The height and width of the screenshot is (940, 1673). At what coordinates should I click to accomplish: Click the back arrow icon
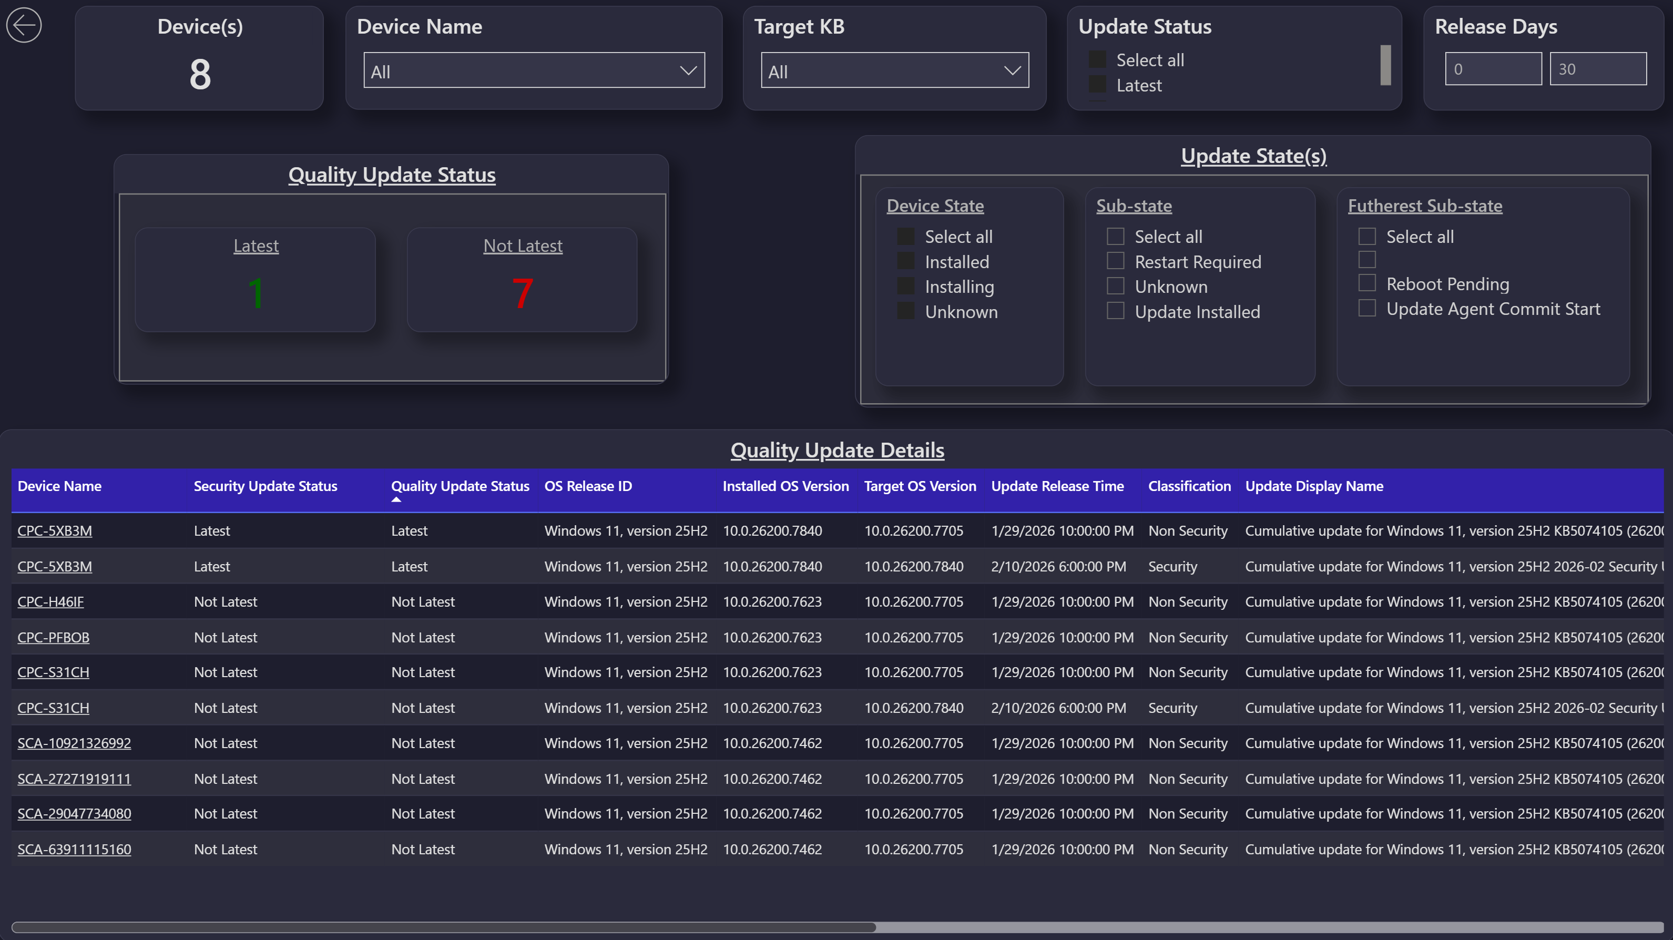pos(24,25)
